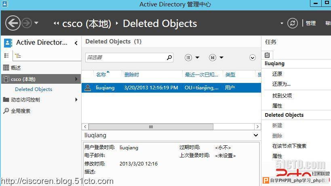Switch to tree view navigation tab
The height and width of the screenshot is (186, 331).
click(x=18, y=56)
